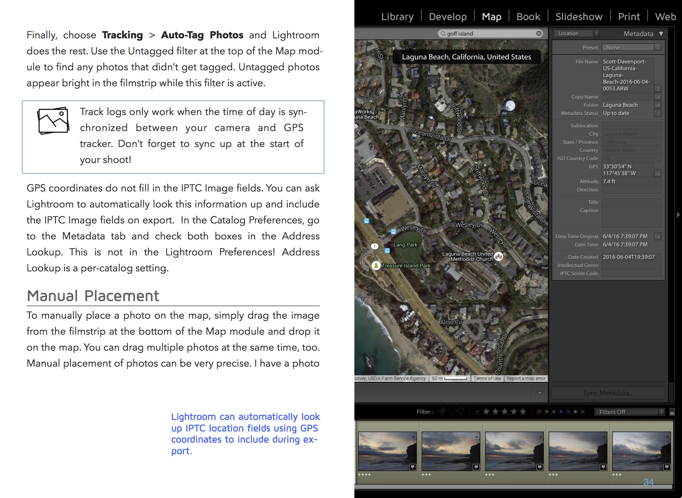
Task: Click GPS badge on the last filmstrip thumbnail
Action: (x=667, y=467)
